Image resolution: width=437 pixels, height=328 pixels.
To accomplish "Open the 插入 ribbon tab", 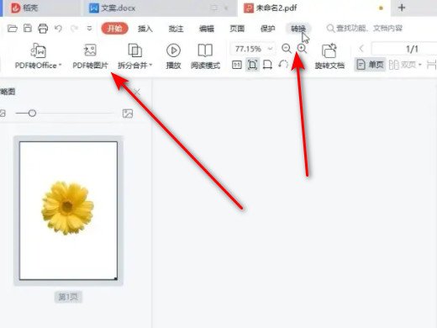I will 145,29.
